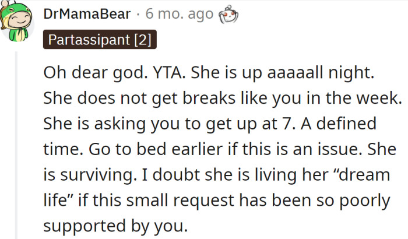The height and width of the screenshot is (239, 408).
Task: Open DrMamaBear's frog-hat avatar
Action: pyautogui.click(x=16, y=21)
